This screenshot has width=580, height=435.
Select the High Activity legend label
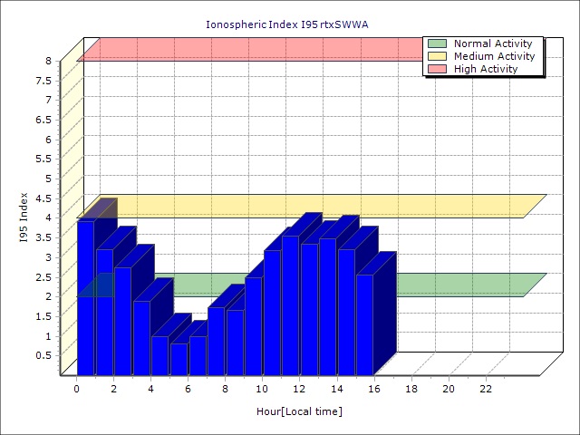(x=486, y=69)
